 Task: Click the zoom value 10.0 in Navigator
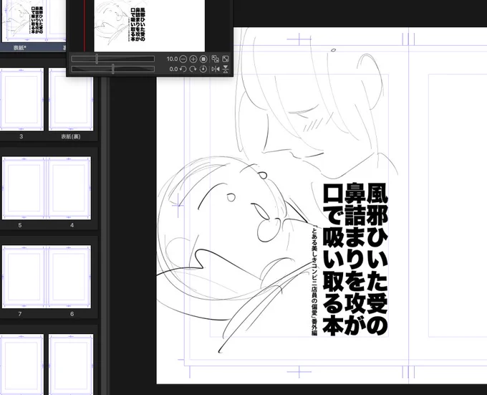[x=172, y=59]
